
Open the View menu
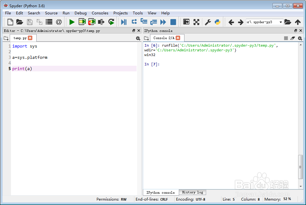pos(152,13)
